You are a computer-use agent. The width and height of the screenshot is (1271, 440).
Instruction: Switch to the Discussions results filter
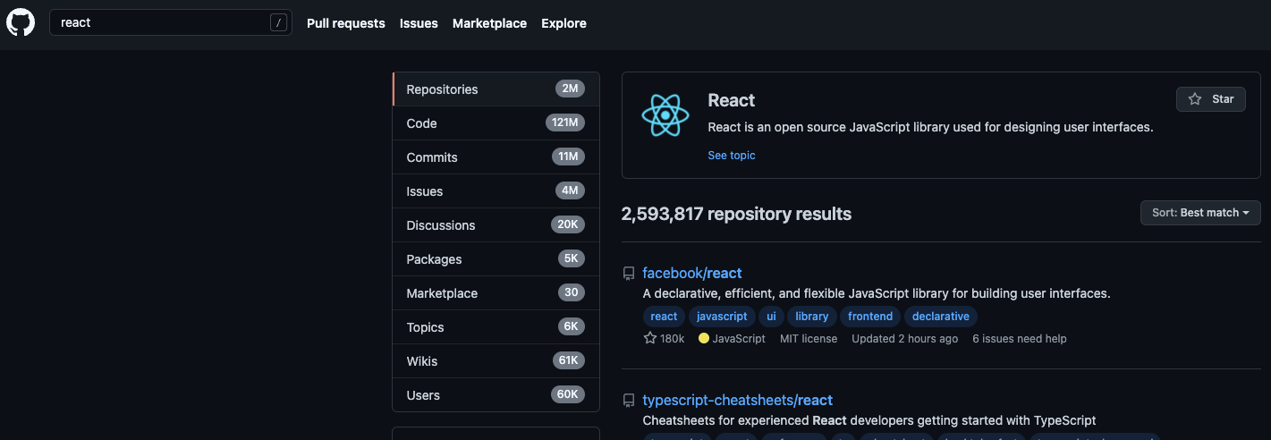496,225
